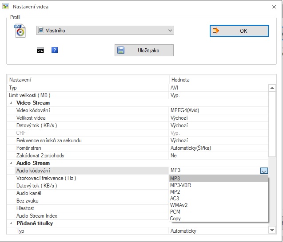Click the command line console icon
This screenshot has height=242, width=283.
40,51
